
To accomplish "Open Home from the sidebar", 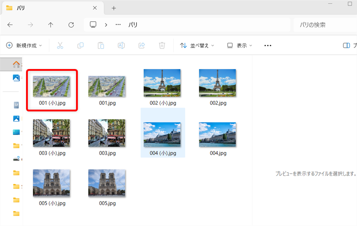I will pyautogui.click(x=16, y=64).
